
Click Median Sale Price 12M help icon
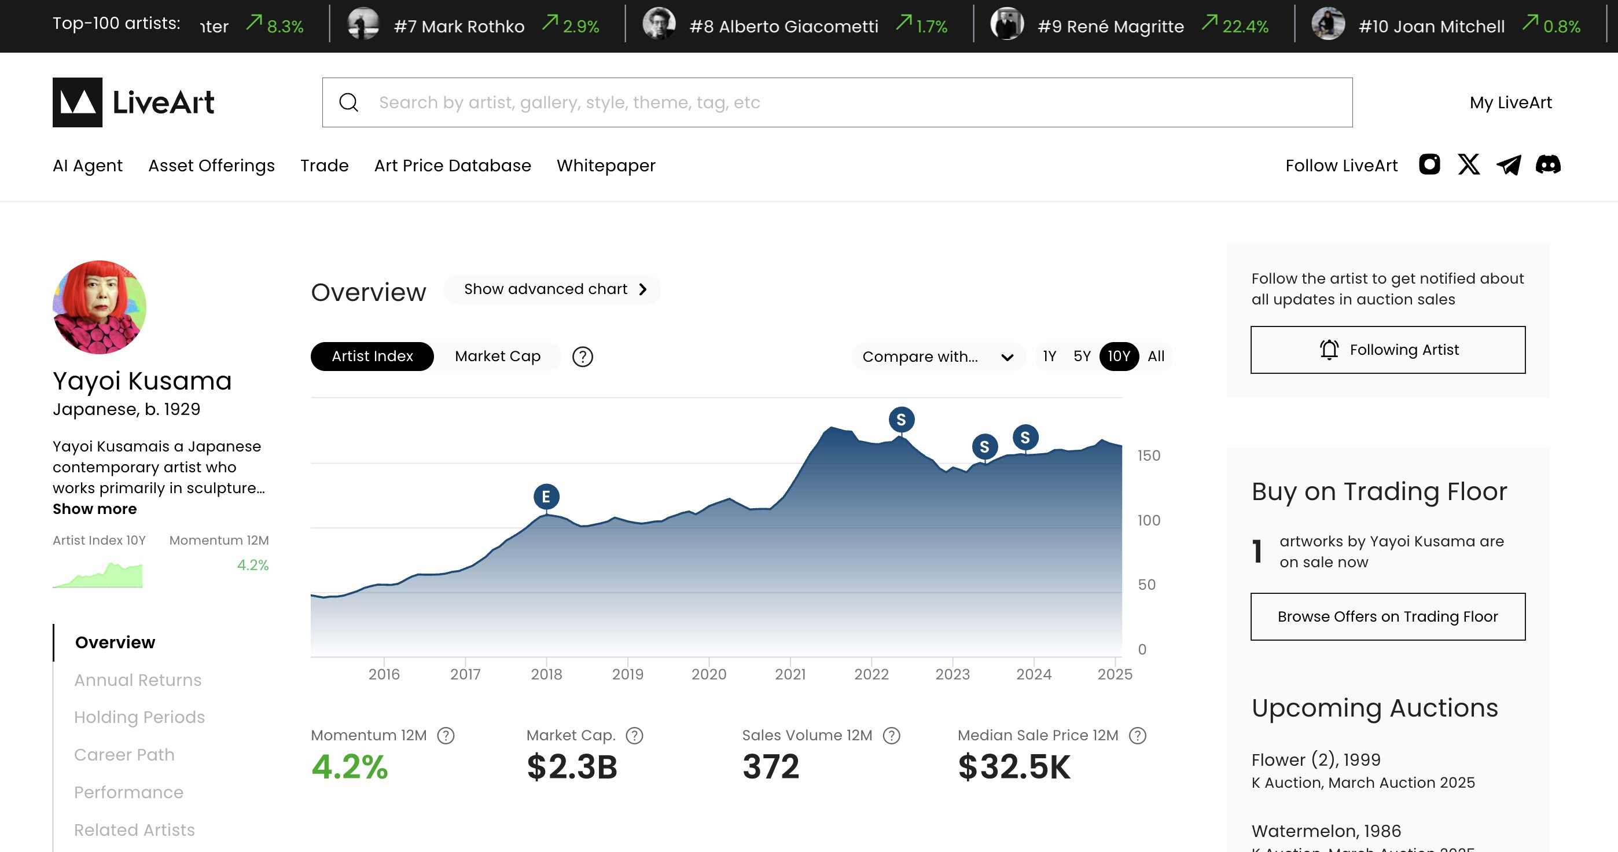click(1138, 736)
